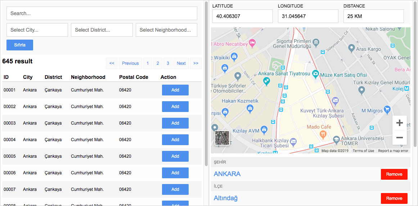Click the Mado Cafe restaurant marker
The width and height of the screenshot is (418, 206).
[x=323, y=134]
